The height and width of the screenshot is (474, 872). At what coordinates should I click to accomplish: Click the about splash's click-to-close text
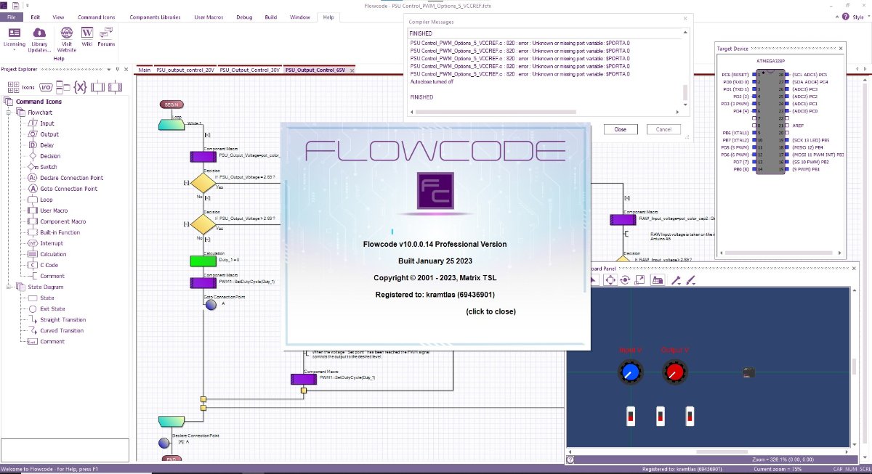(x=490, y=311)
